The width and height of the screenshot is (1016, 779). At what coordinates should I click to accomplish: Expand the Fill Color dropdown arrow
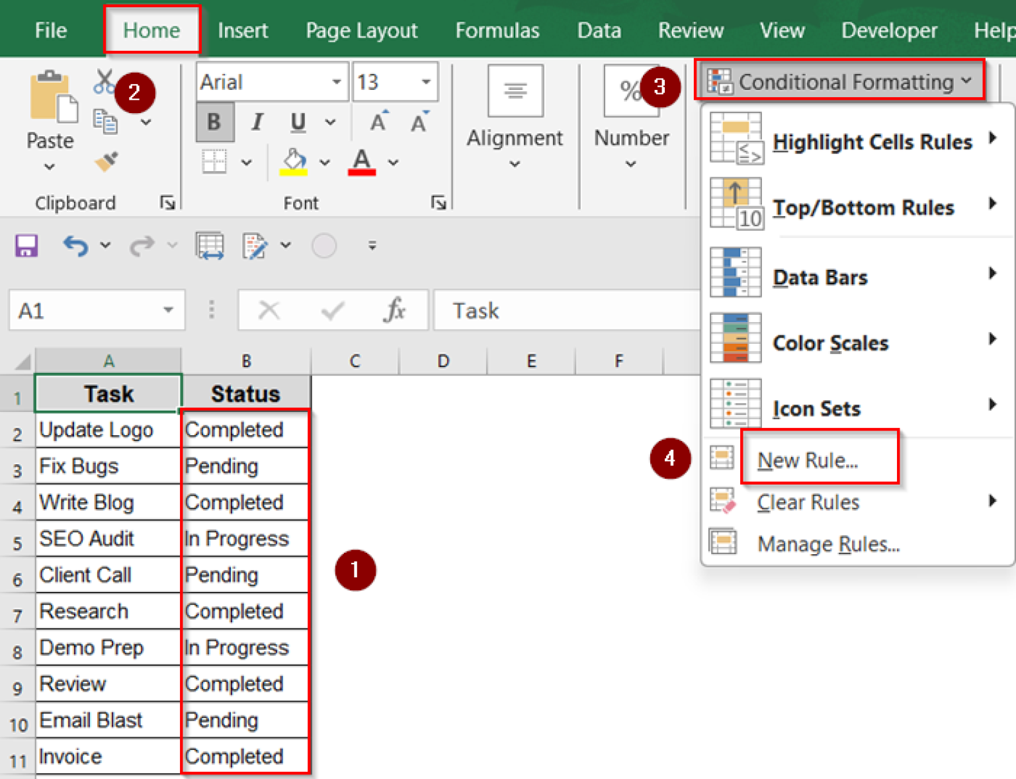pos(324,162)
